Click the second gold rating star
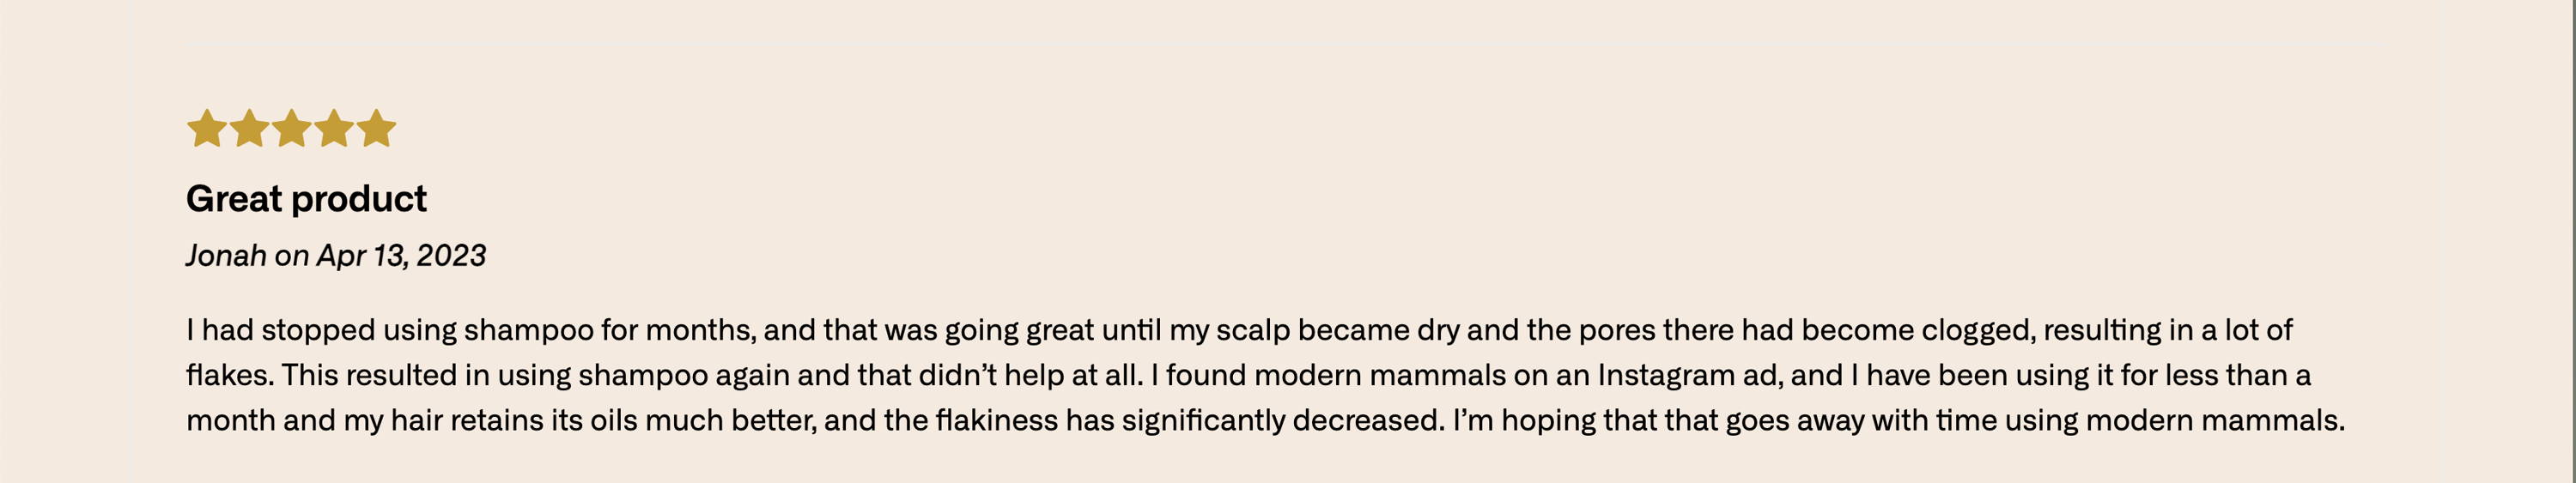2576x483 pixels. (249, 128)
